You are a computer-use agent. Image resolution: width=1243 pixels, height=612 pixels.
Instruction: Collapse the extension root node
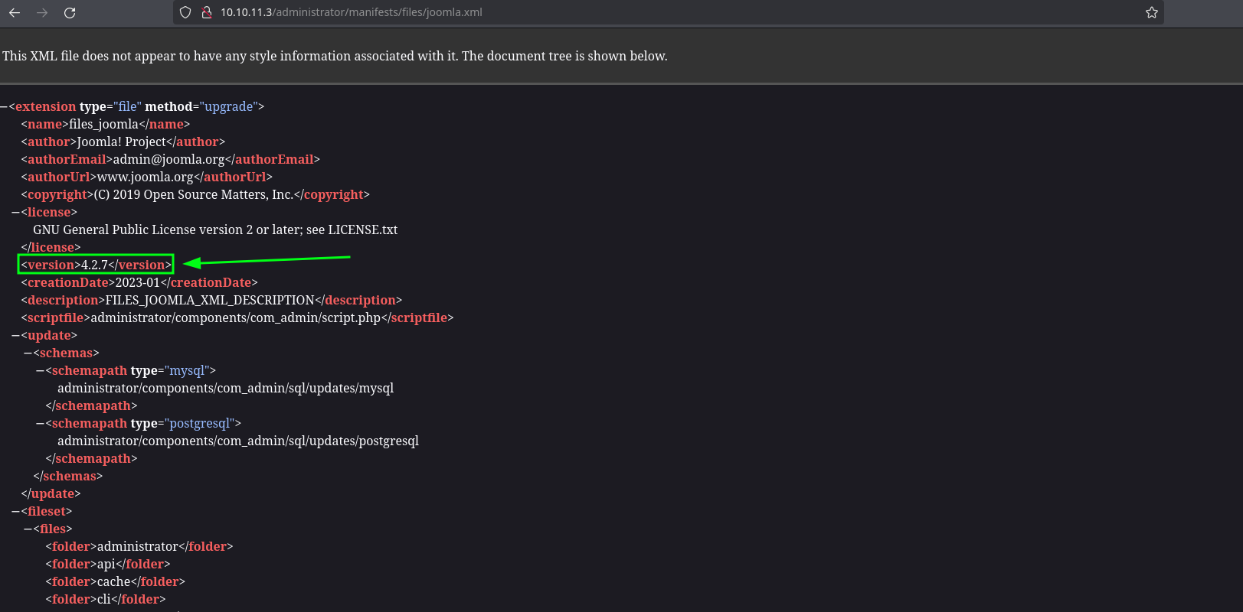click(4, 106)
